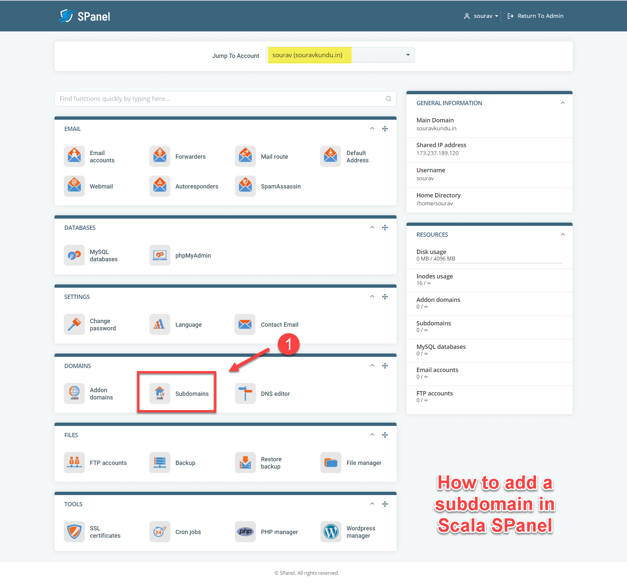Move the TOOLS section handle
The width and height of the screenshot is (627, 584).
point(385,504)
